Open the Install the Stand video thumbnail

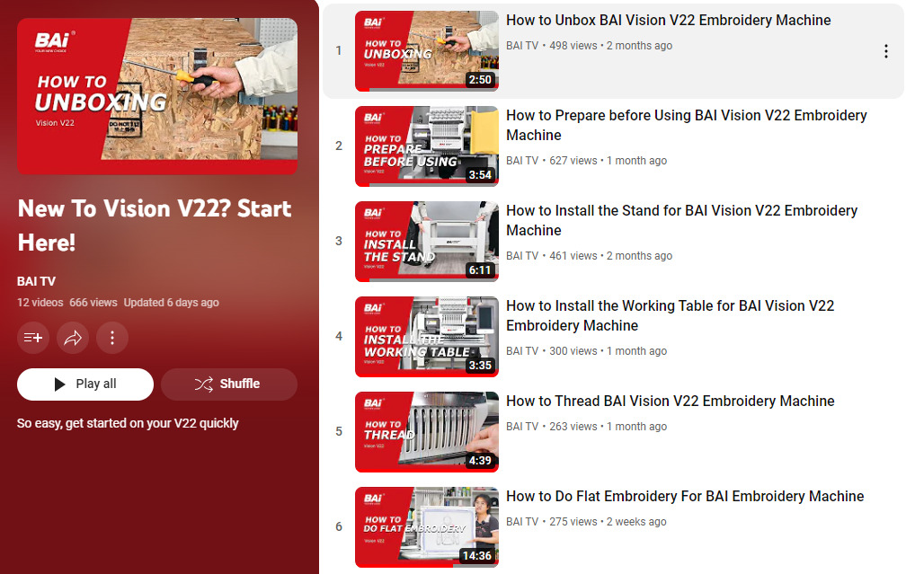(x=427, y=241)
